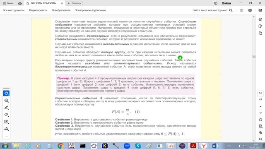Viewport: 265px width, 149px height.
Task: Click the scrollbar up arrow
Action: pyautogui.click(x=254, y=16)
